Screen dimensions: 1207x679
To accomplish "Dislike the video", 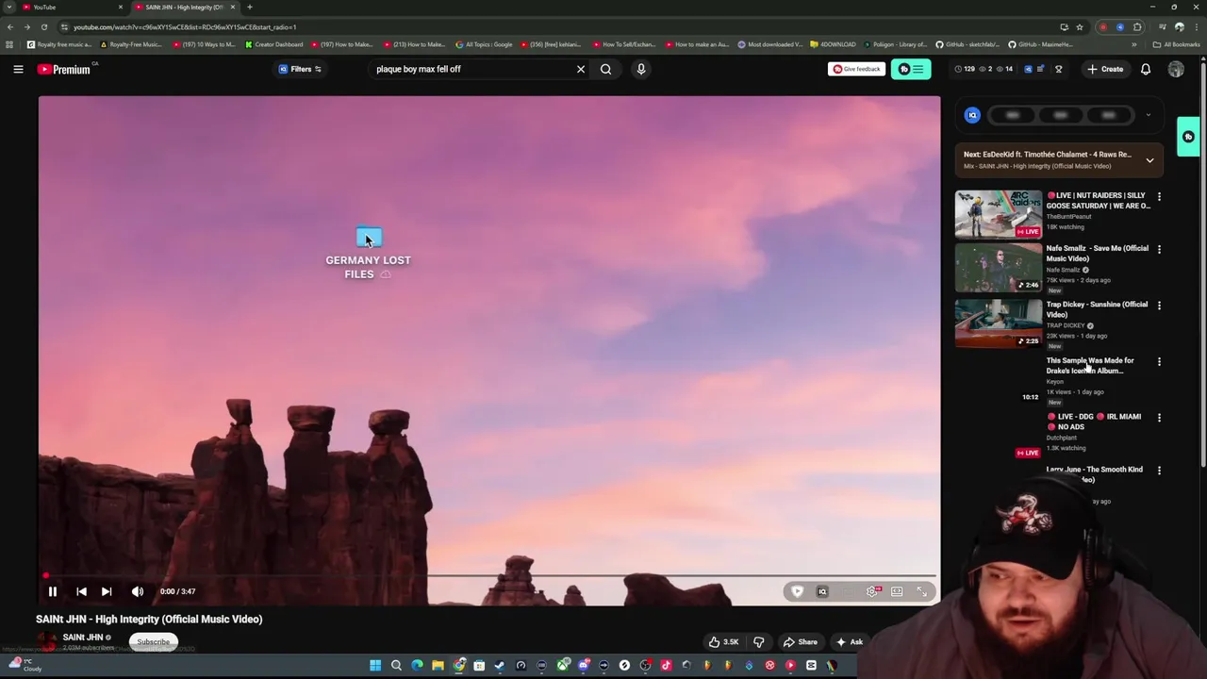I will 758,642.
